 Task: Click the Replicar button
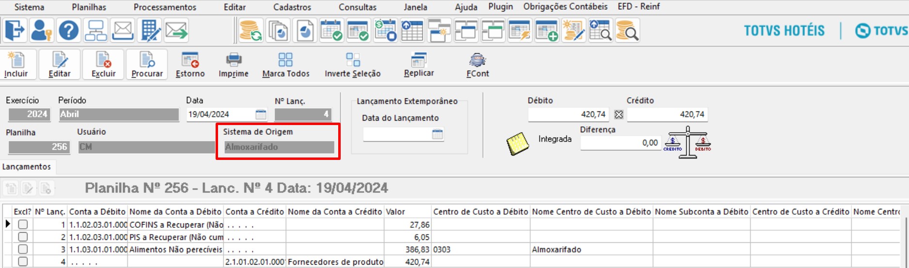coord(419,64)
